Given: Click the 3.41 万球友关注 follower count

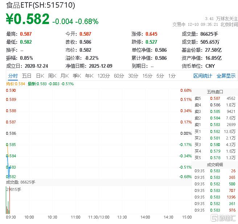Looking at the screenshot, I should click(x=221, y=19).
